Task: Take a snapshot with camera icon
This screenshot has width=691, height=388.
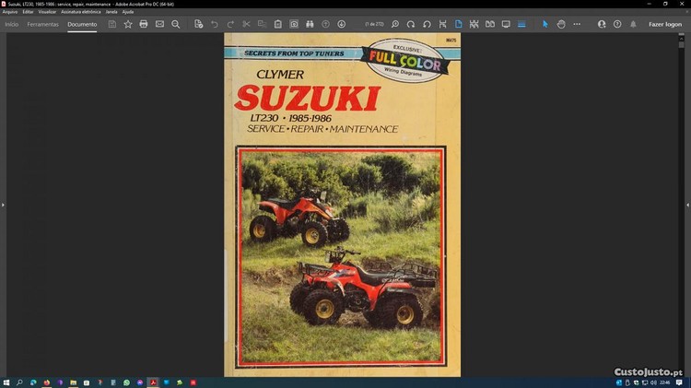Action: (x=294, y=24)
